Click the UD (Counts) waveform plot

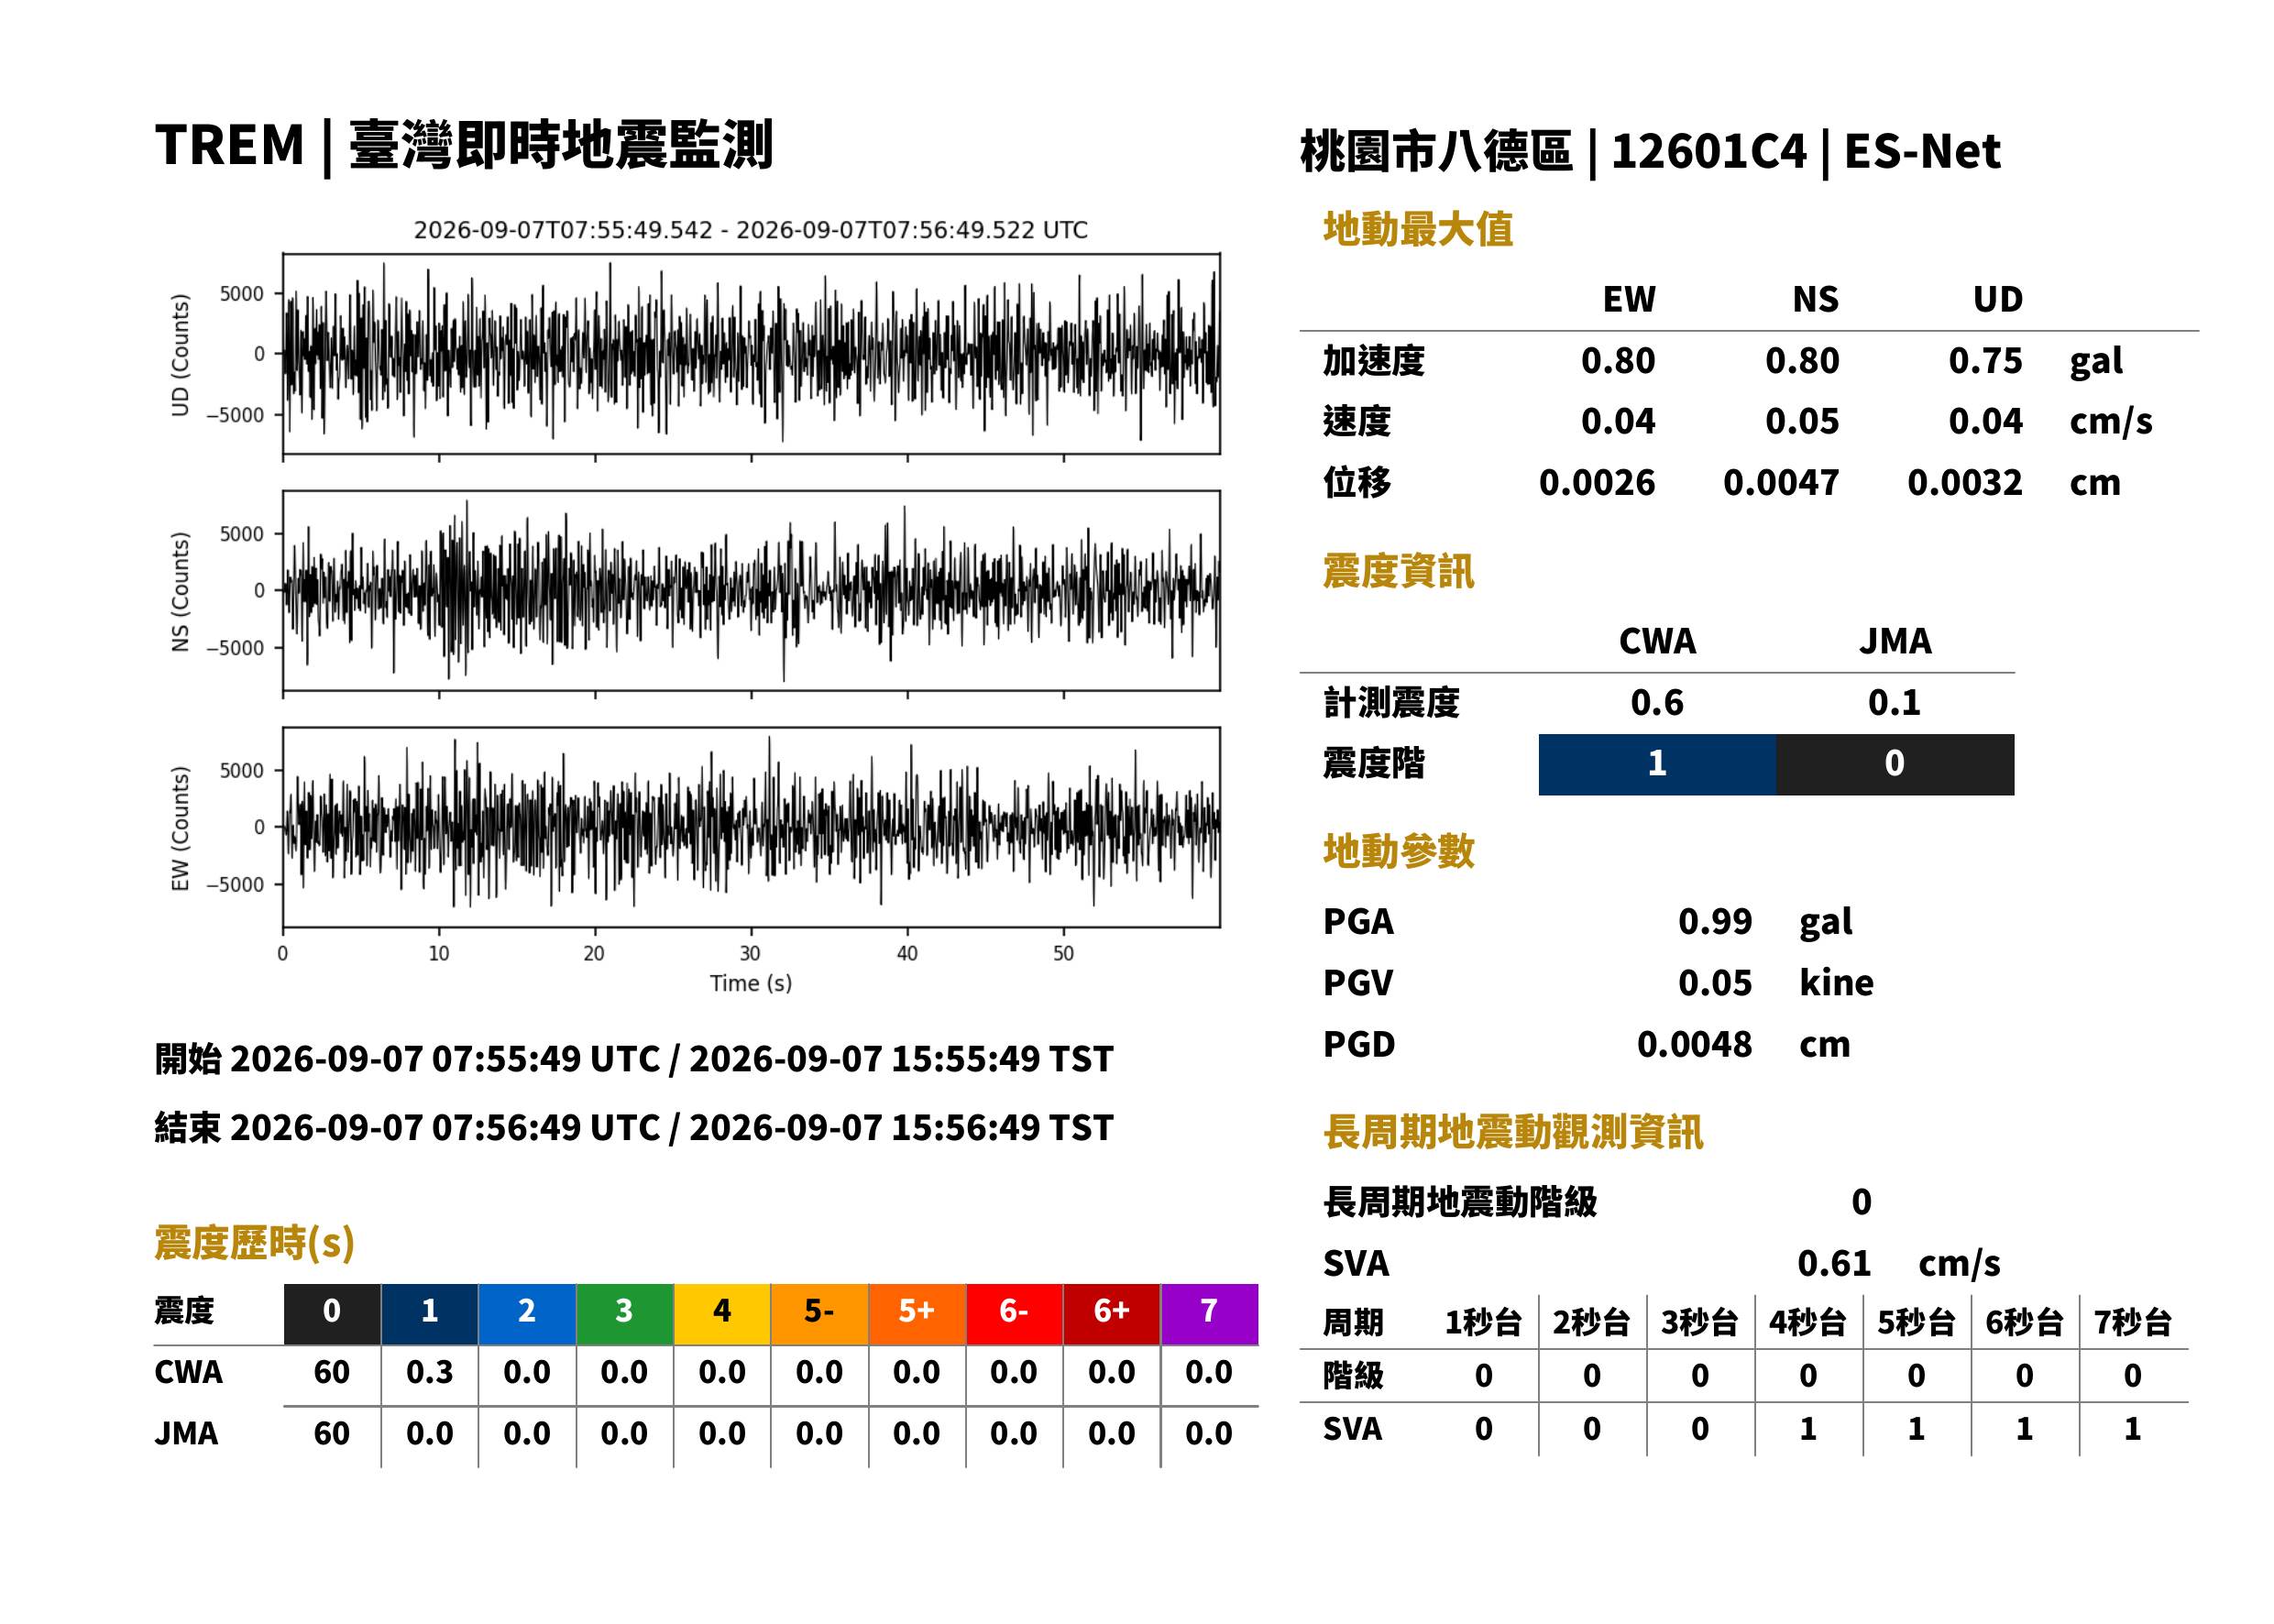pyautogui.click(x=751, y=354)
